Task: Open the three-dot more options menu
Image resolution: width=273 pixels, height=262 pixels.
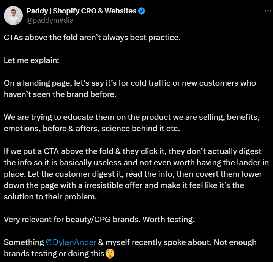Action: click(268, 11)
